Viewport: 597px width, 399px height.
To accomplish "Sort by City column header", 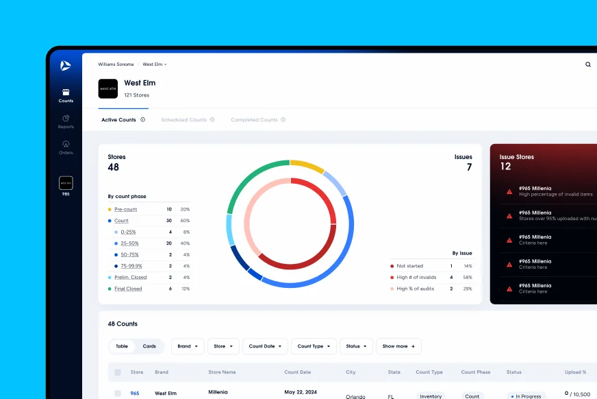I will pos(351,372).
